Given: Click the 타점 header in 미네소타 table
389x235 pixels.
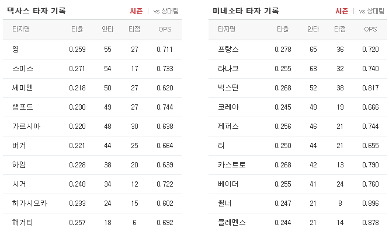Looking at the screenshot, I should tap(340, 29).
